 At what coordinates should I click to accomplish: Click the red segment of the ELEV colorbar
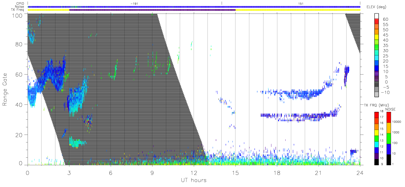(377, 21)
